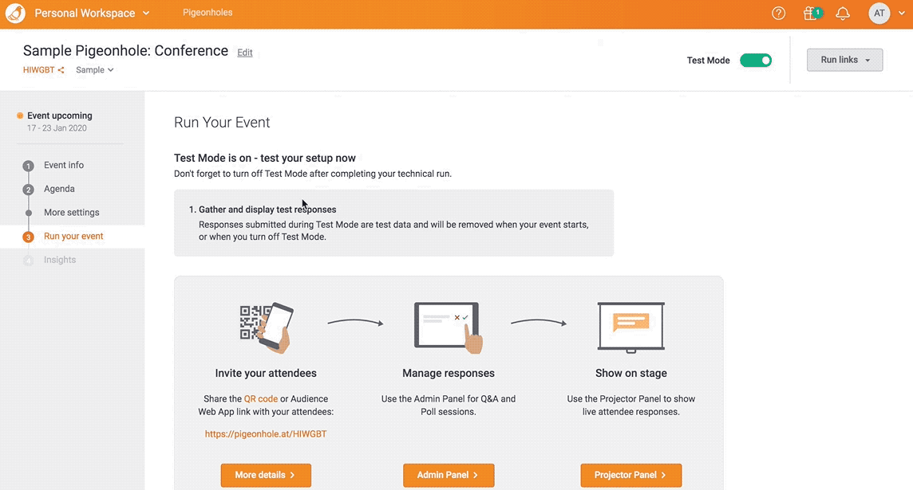The width and height of the screenshot is (913, 490).
Task: Open the Projector Panel button
Action: [x=631, y=475]
